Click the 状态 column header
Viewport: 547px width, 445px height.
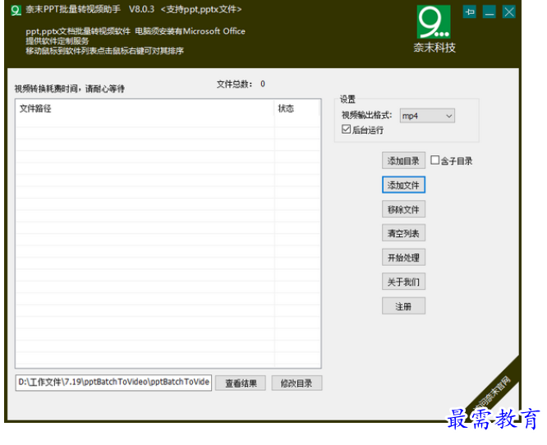pos(296,108)
